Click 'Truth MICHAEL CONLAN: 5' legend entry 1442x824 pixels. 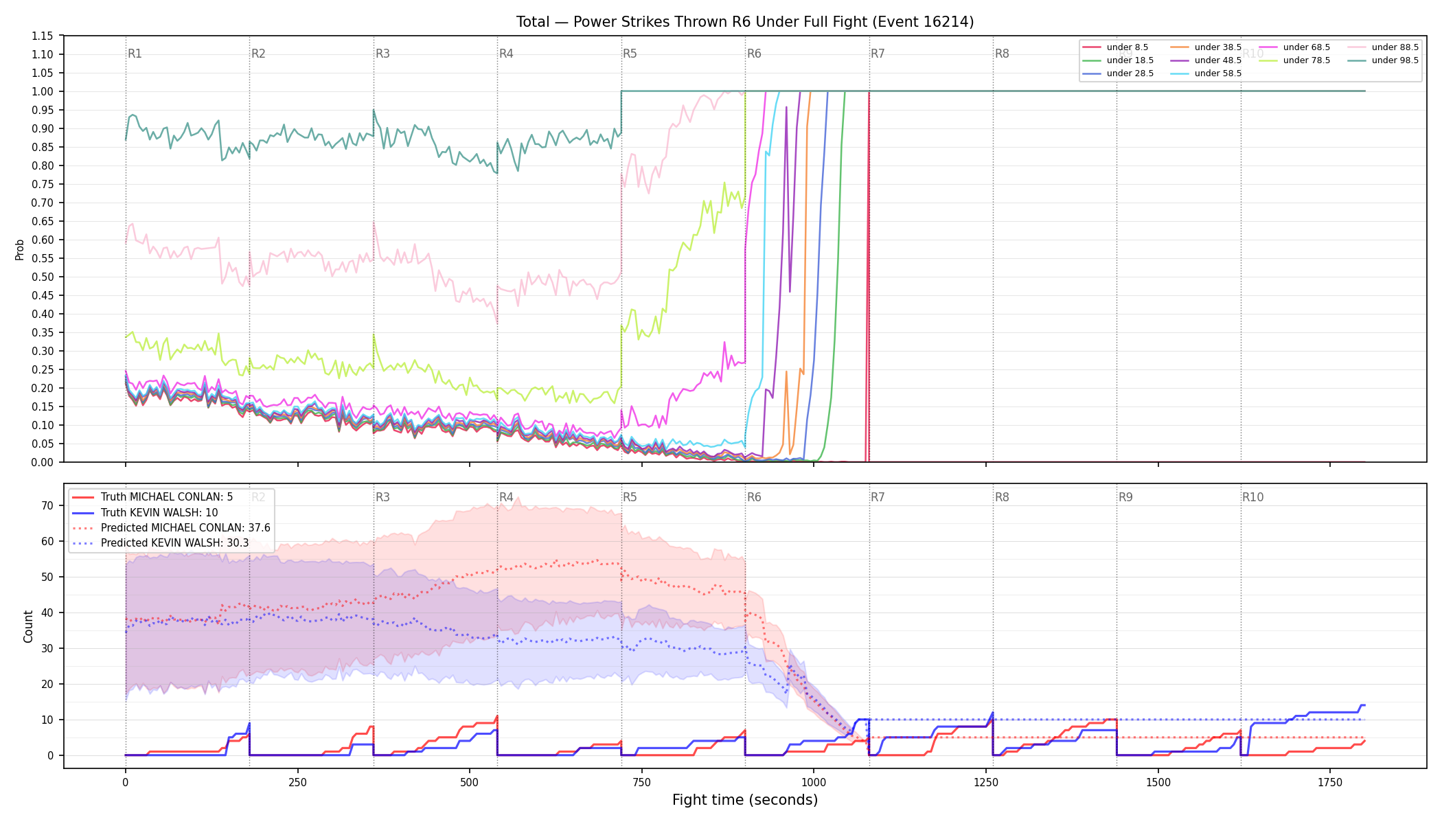point(152,497)
